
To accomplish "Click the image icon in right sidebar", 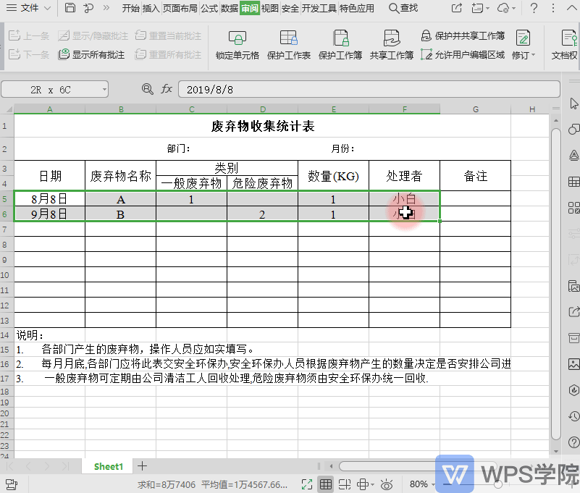I will [573, 364].
